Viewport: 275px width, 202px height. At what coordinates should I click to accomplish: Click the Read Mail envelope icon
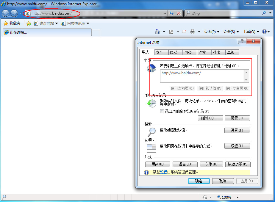[x=184, y=32]
